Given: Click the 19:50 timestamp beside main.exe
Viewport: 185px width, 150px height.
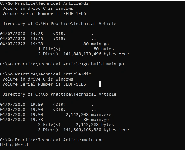Looking at the screenshot, I should 37,115.
